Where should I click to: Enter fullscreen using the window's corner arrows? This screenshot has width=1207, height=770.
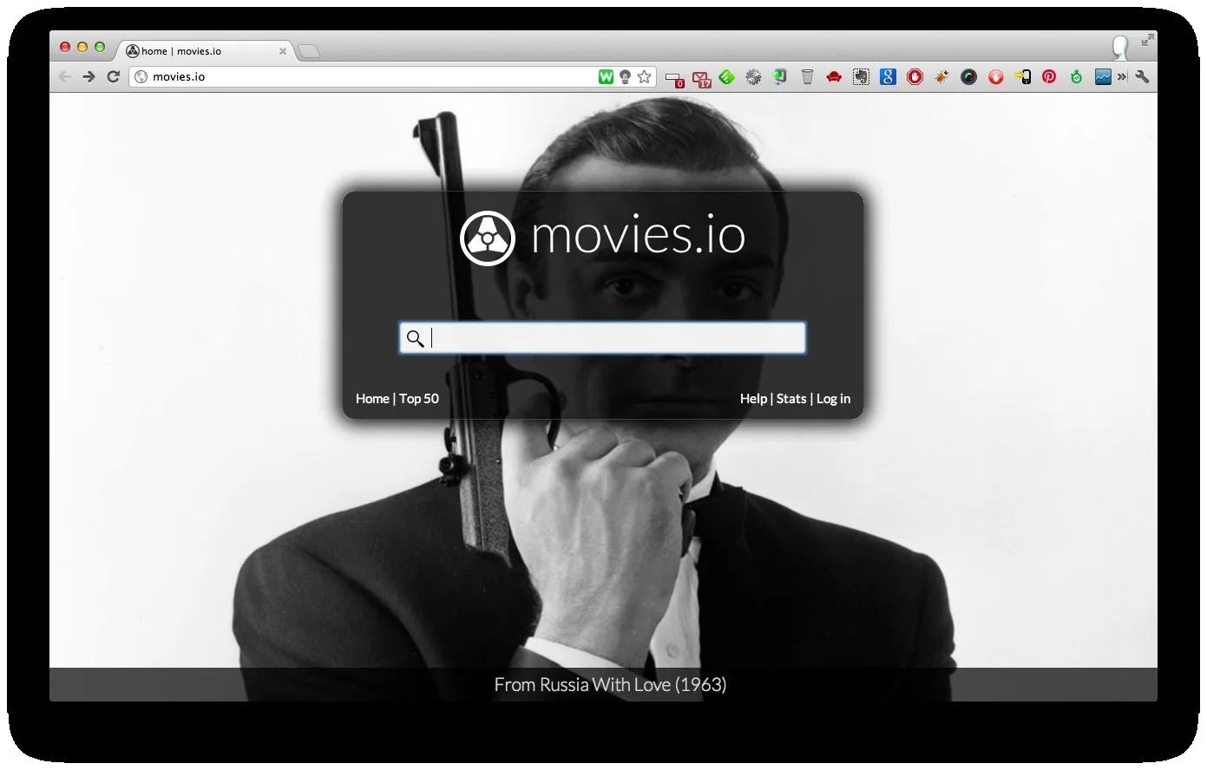[1147, 40]
